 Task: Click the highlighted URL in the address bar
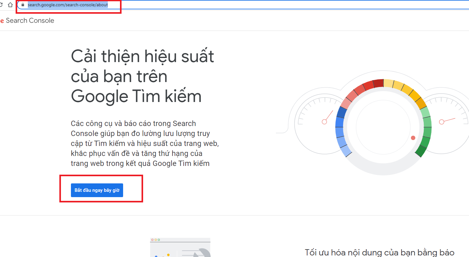pos(68,5)
